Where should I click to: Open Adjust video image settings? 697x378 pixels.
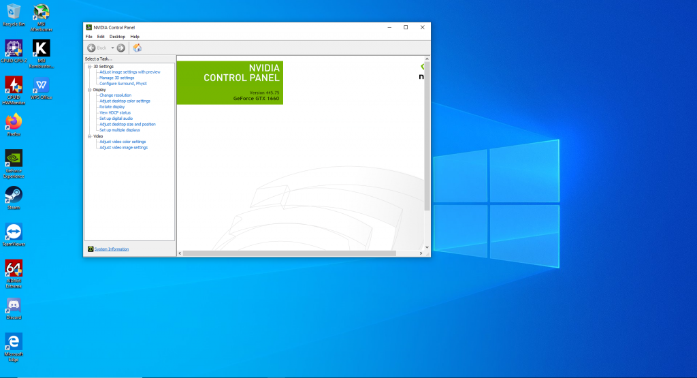pos(124,147)
